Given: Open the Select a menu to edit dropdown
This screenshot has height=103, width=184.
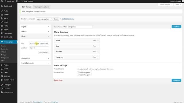Looking at the screenshot, I should click(x=44, y=19).
